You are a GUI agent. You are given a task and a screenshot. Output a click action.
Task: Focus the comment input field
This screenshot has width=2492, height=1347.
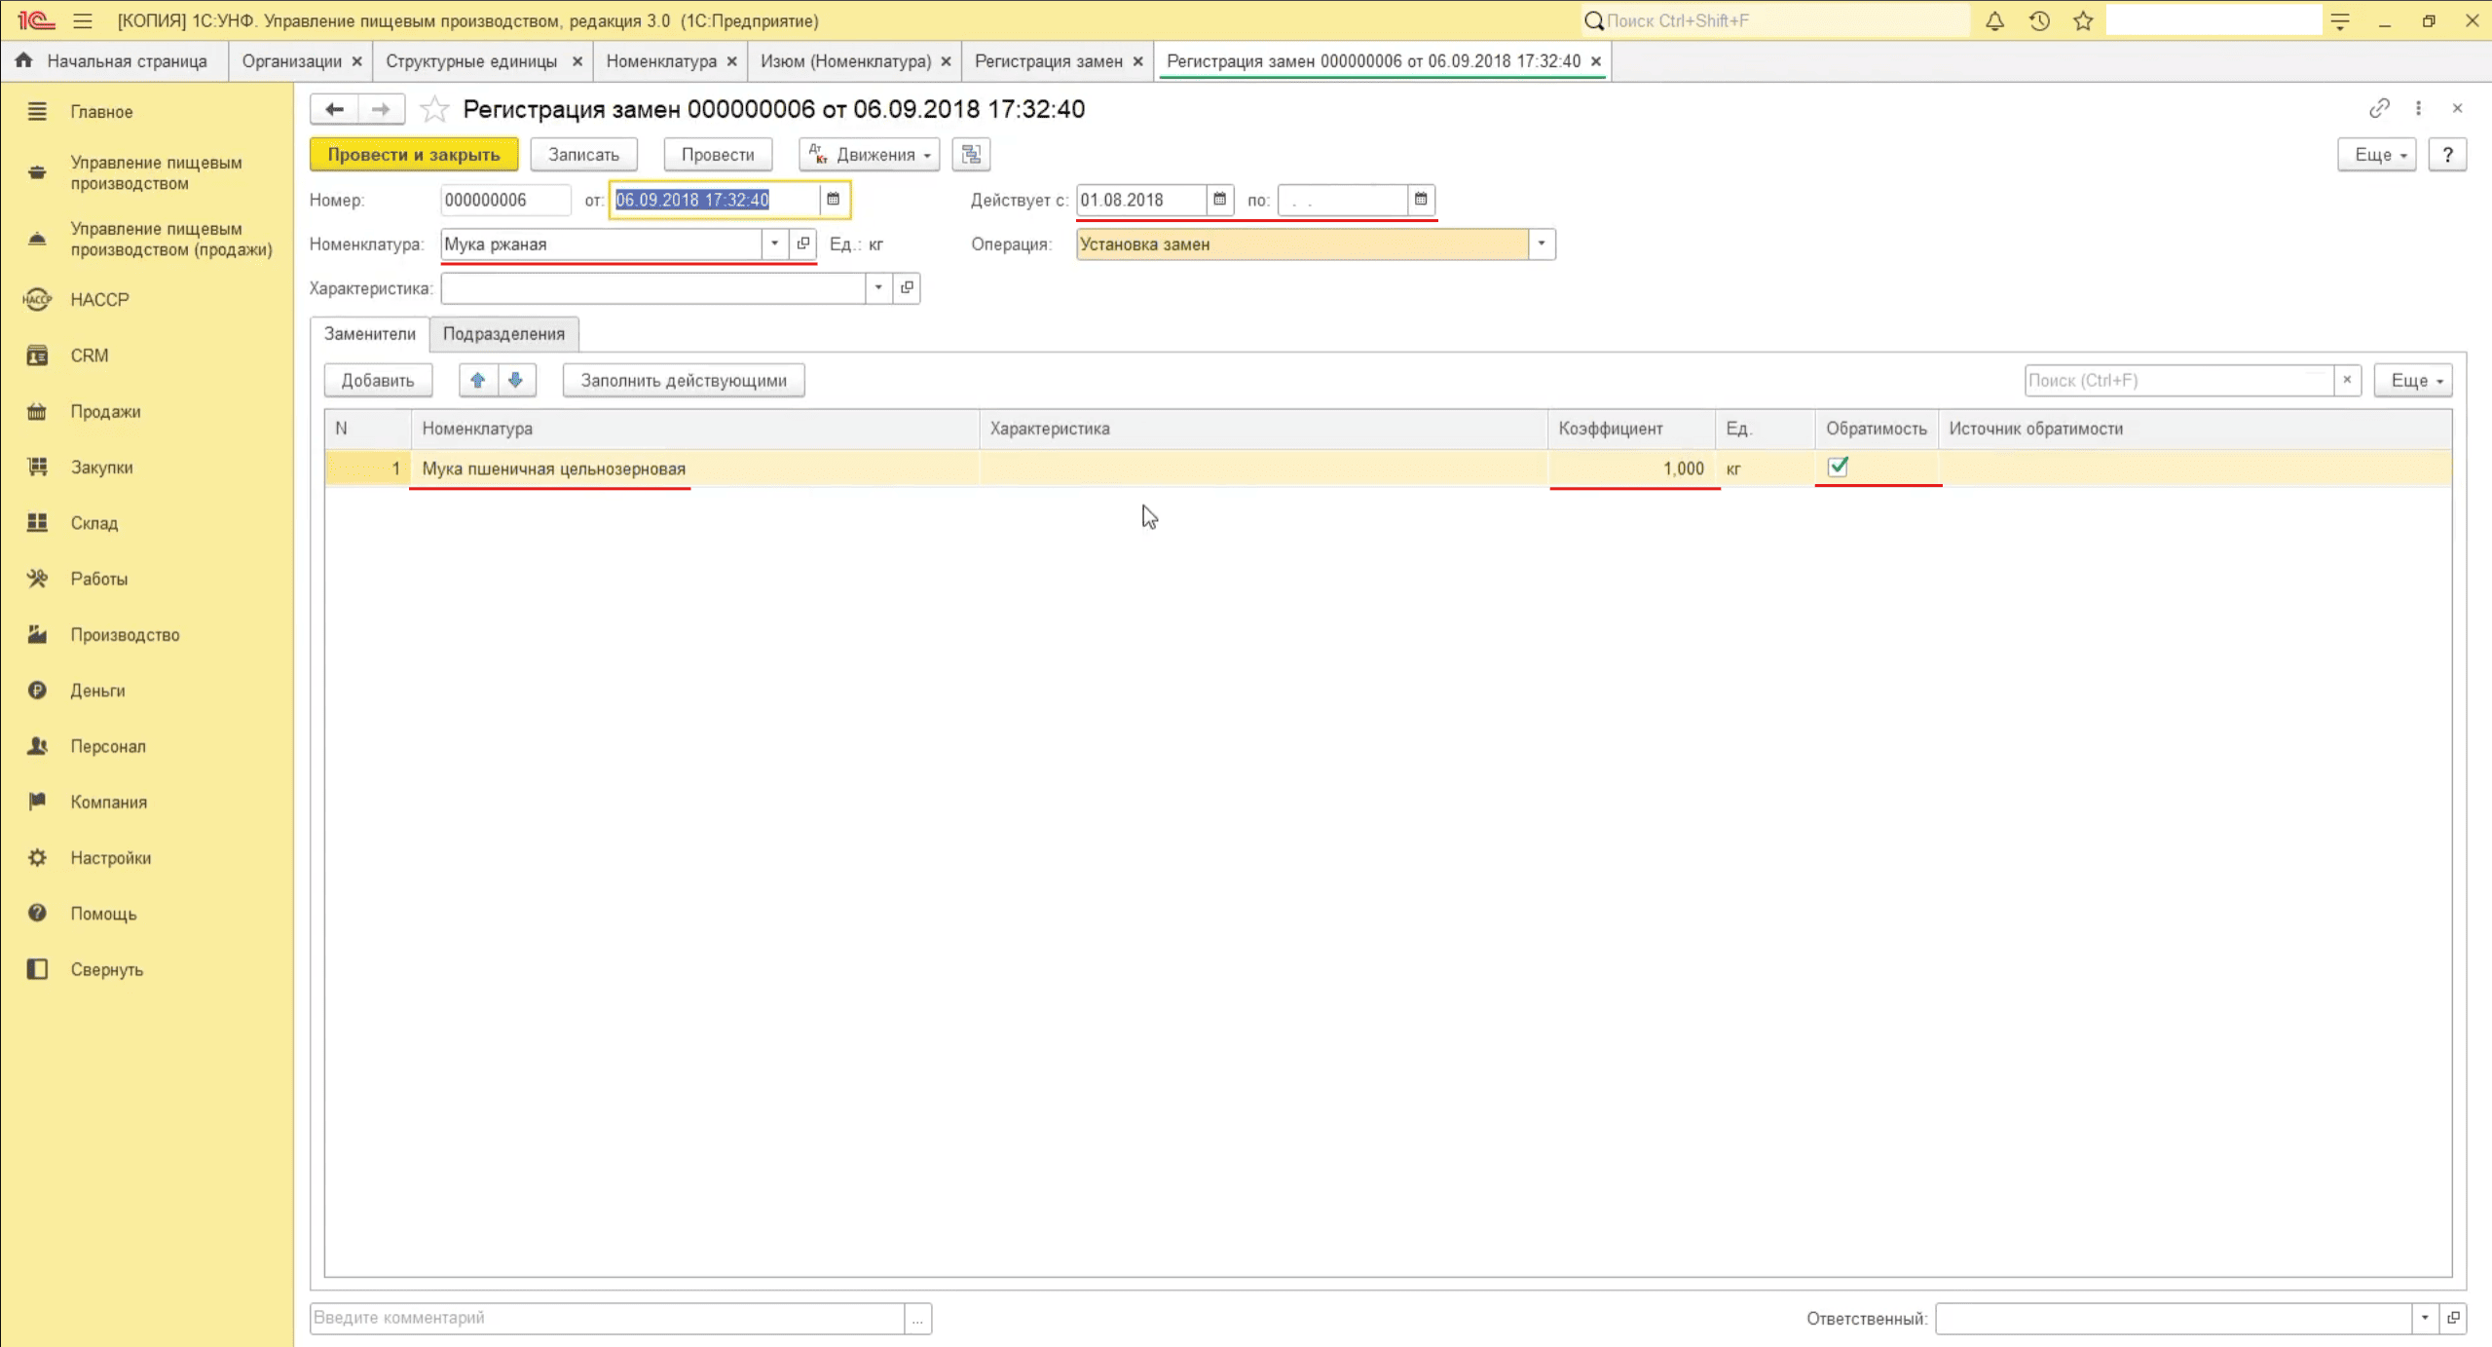click(x=608, y=1318)
